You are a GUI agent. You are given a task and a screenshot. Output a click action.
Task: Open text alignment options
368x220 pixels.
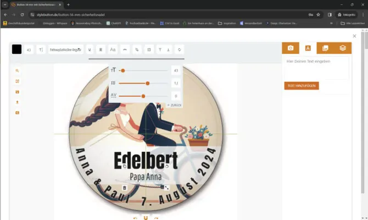pos(101,50)
